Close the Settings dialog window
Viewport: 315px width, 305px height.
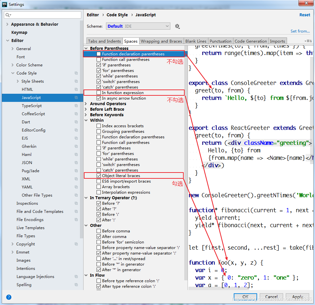coord(306,3)
